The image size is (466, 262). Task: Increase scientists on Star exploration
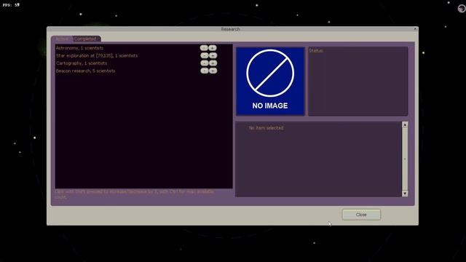[213, 55]
